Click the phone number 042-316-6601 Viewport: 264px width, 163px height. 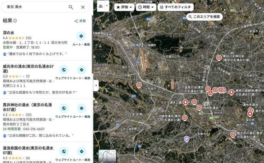click(x=34, y=129)
